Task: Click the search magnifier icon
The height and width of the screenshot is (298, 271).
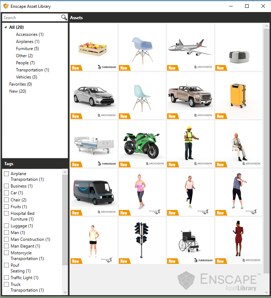Action: click(64, 17)
